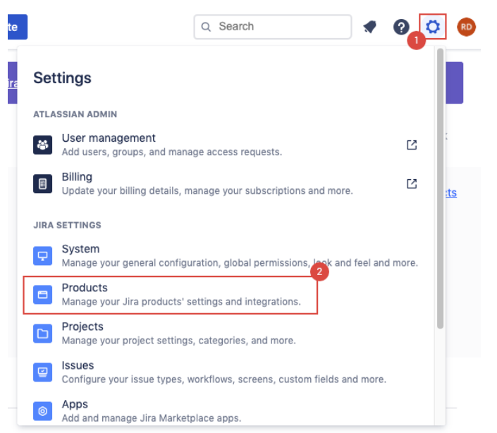Image resolution: width=497 pixels, height=433 pixels.
Task: Click the help question mark icon
Action: coord(401,28)
